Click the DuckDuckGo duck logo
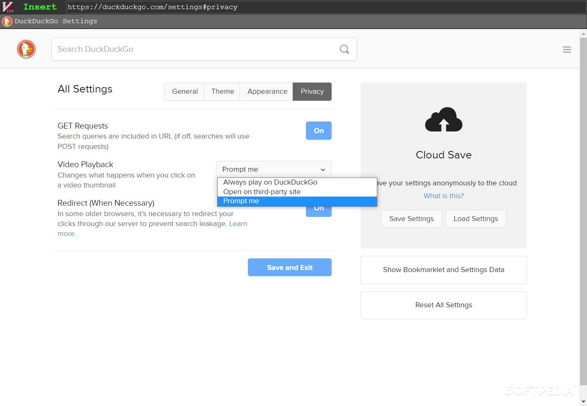 tap(26, 49)
